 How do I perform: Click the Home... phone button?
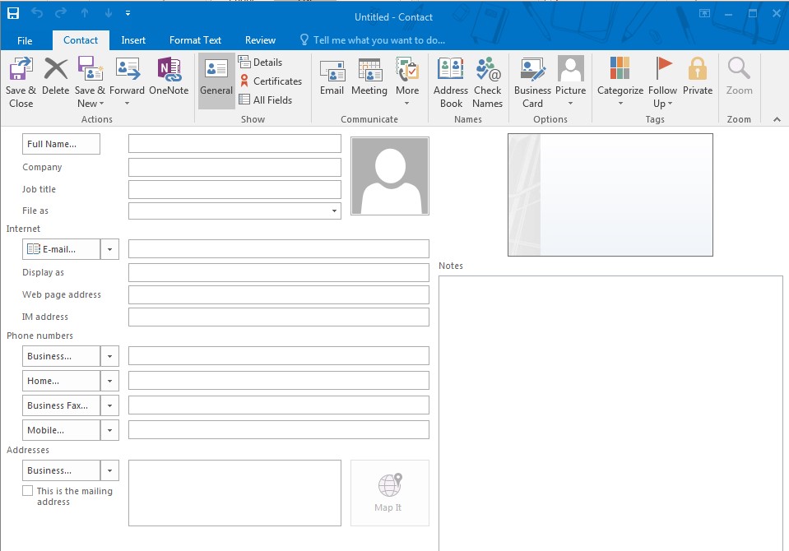coord(61,381)
